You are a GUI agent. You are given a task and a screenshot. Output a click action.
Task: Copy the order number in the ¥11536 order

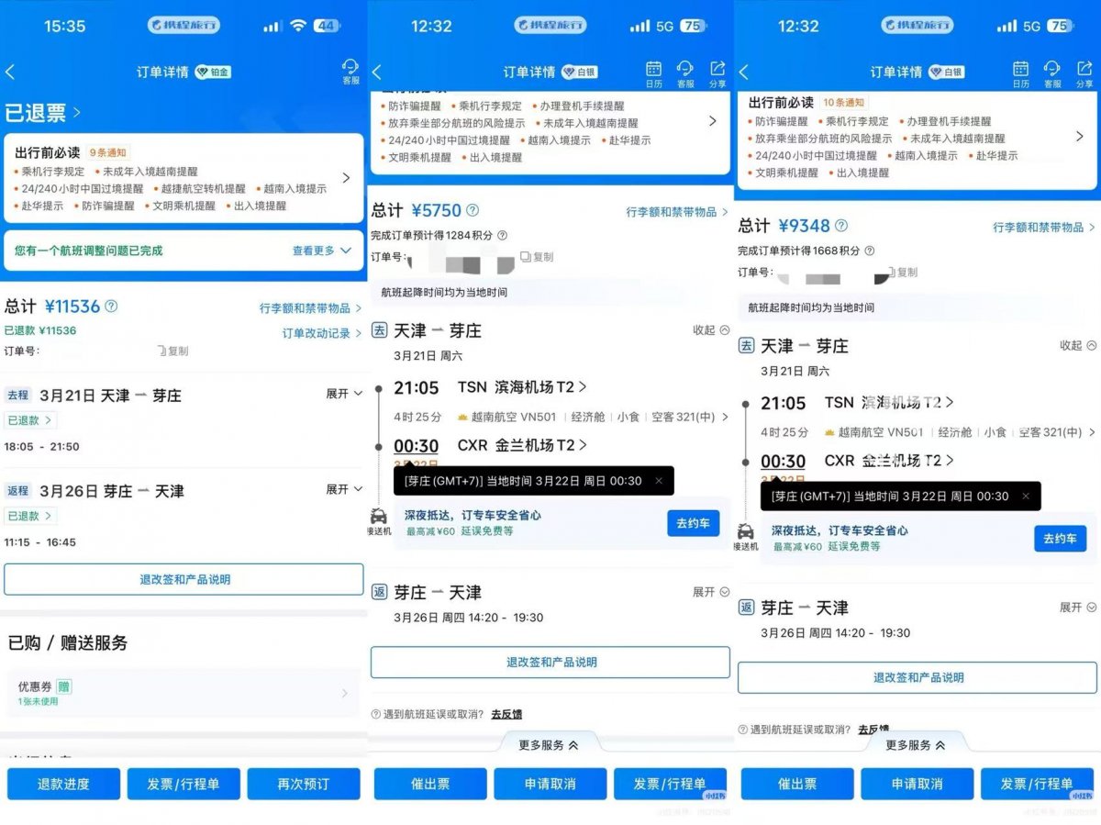pos(172,351)
